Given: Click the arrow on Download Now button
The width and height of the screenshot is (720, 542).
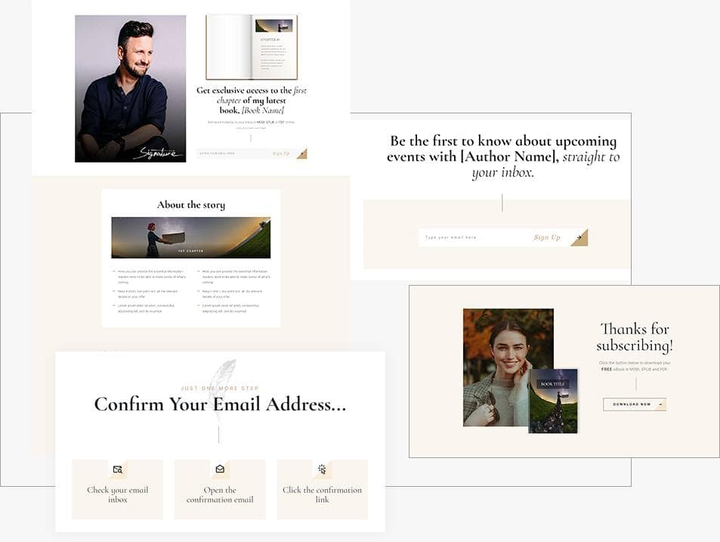Looking at the screenshot, I should tap(660, 404).
